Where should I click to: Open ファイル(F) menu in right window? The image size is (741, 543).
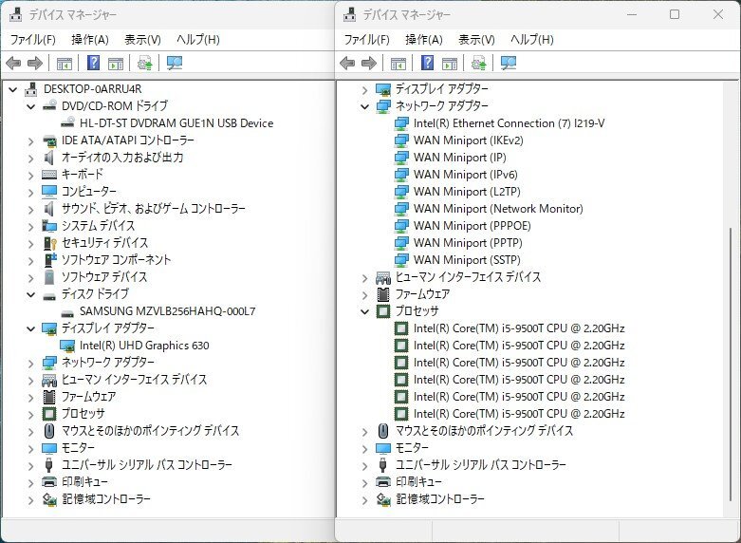367,39
